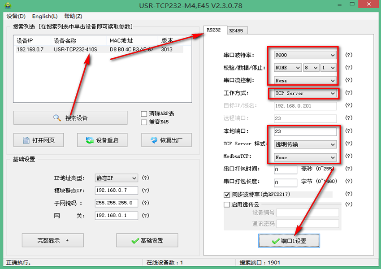Open the IP地址类型 静态IP dropdown
The image size is (381, 269).
(134, 178)
